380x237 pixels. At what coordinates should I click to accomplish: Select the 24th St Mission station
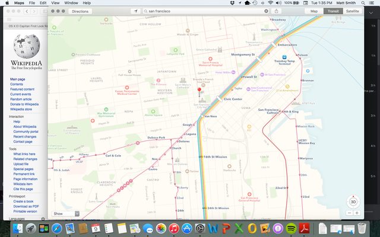(205, 208)
